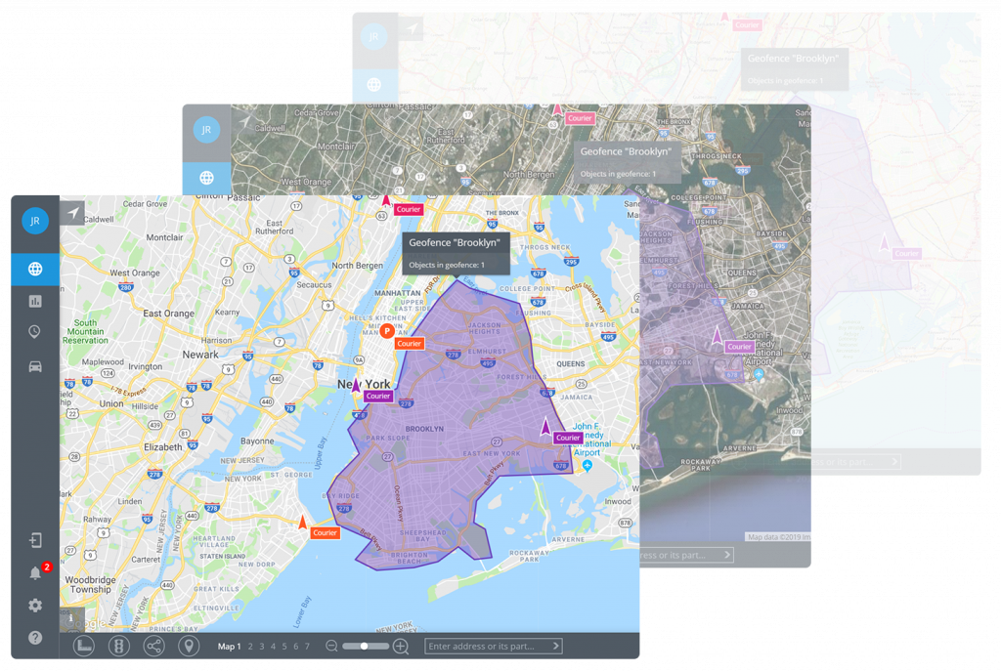Click the share icon in bottom toolbar
The height and width of the screenshot is (672, 1001).
click(x=153, y=647)
